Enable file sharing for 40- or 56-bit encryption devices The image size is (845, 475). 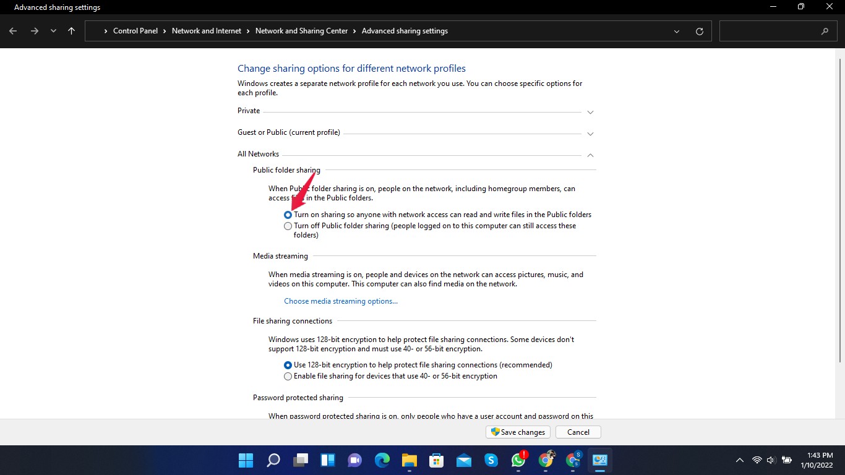tap(288, 376)
